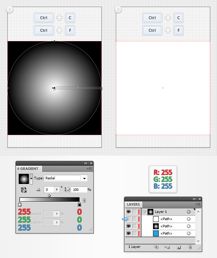
Task: Click Create New Layer icon
Action: tap(179, 247)
